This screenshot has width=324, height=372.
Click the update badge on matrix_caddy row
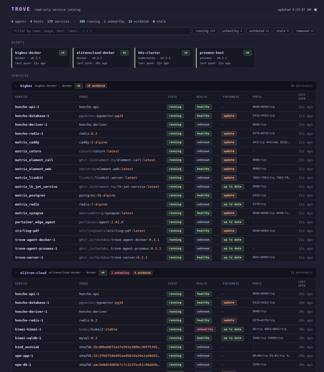pos(229,142)
